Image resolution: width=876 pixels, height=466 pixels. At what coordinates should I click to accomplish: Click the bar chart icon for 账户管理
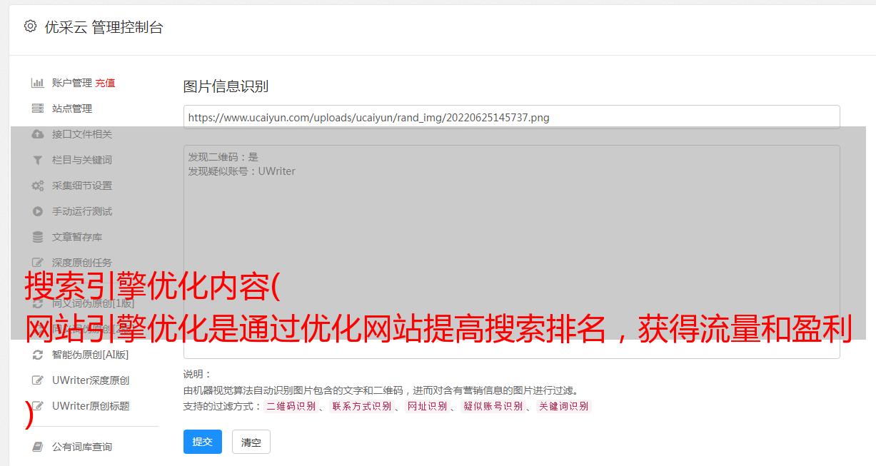point(38,83)
